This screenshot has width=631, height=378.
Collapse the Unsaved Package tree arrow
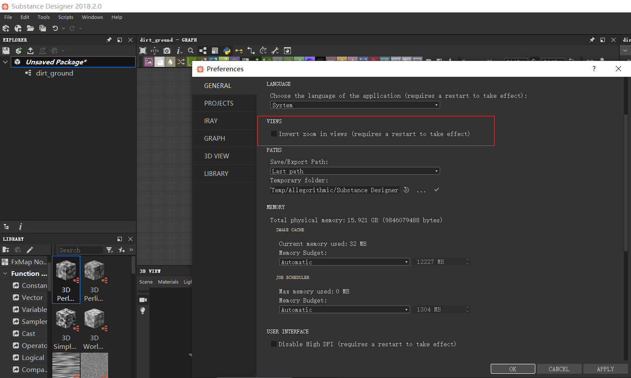[6, 62]
